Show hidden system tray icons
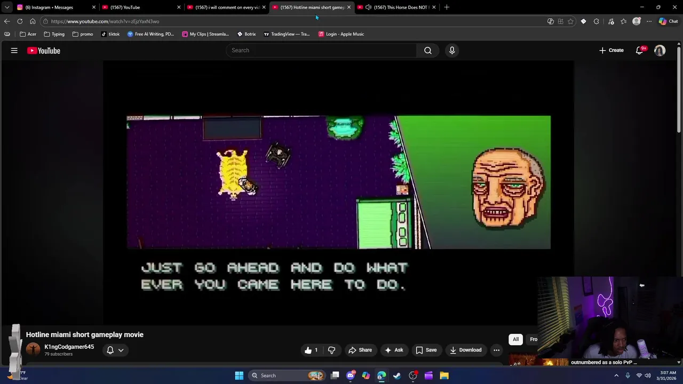The height and width of the screenshot is (384, 683). [x=616, y=375]
